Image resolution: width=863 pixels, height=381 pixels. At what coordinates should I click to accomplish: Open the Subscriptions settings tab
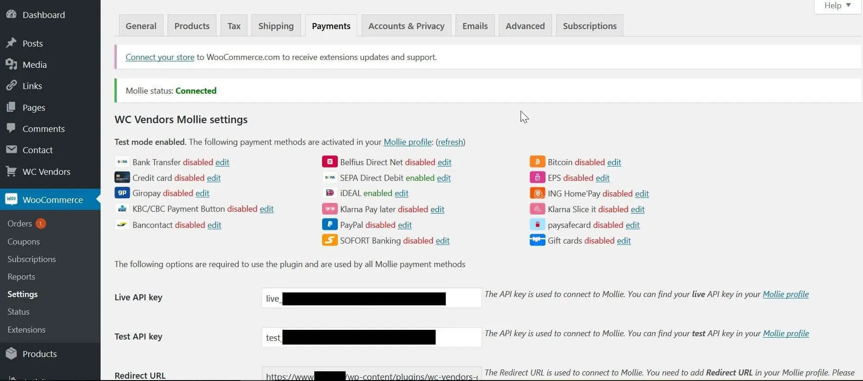[590, 26]
